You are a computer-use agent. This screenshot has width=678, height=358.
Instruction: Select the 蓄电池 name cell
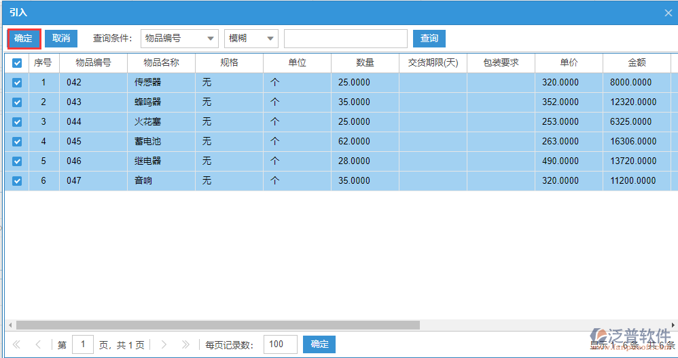[161, 142]
